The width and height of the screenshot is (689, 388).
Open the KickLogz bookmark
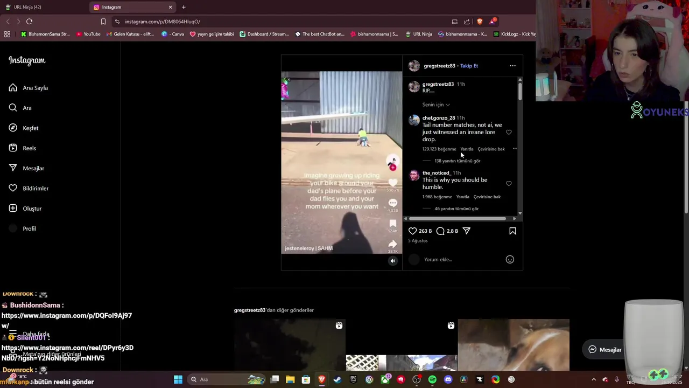coord(515,34)
